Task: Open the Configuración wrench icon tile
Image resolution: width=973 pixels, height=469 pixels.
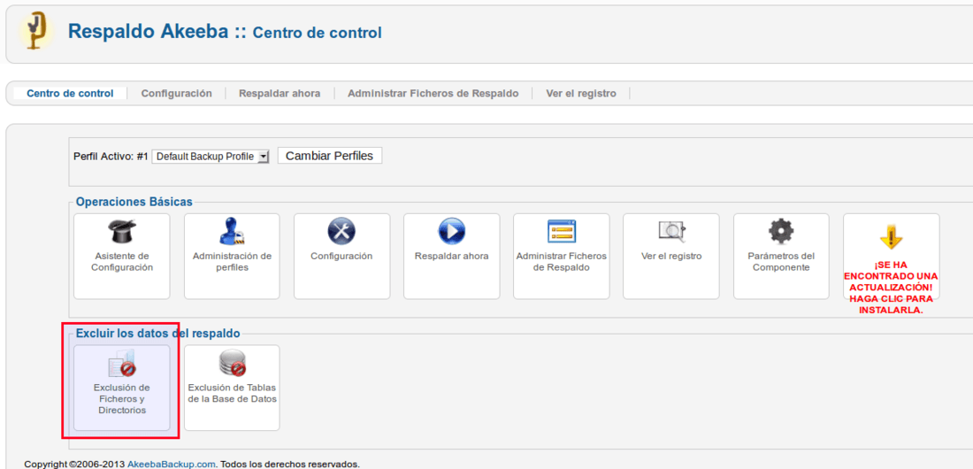Action: coord(341,232)
